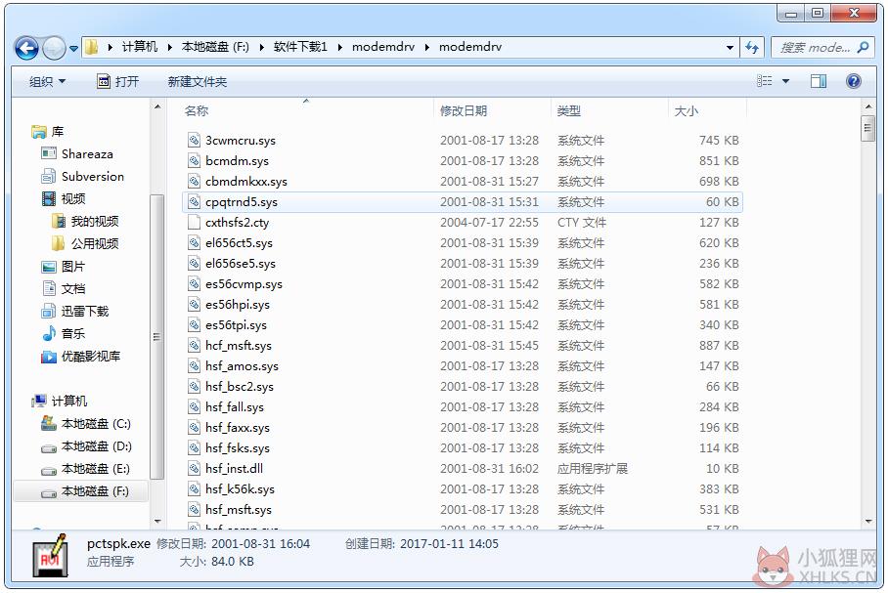Select file name hcf_msft.sys
The width and height of the screenshot is (888, 593).
239,346
